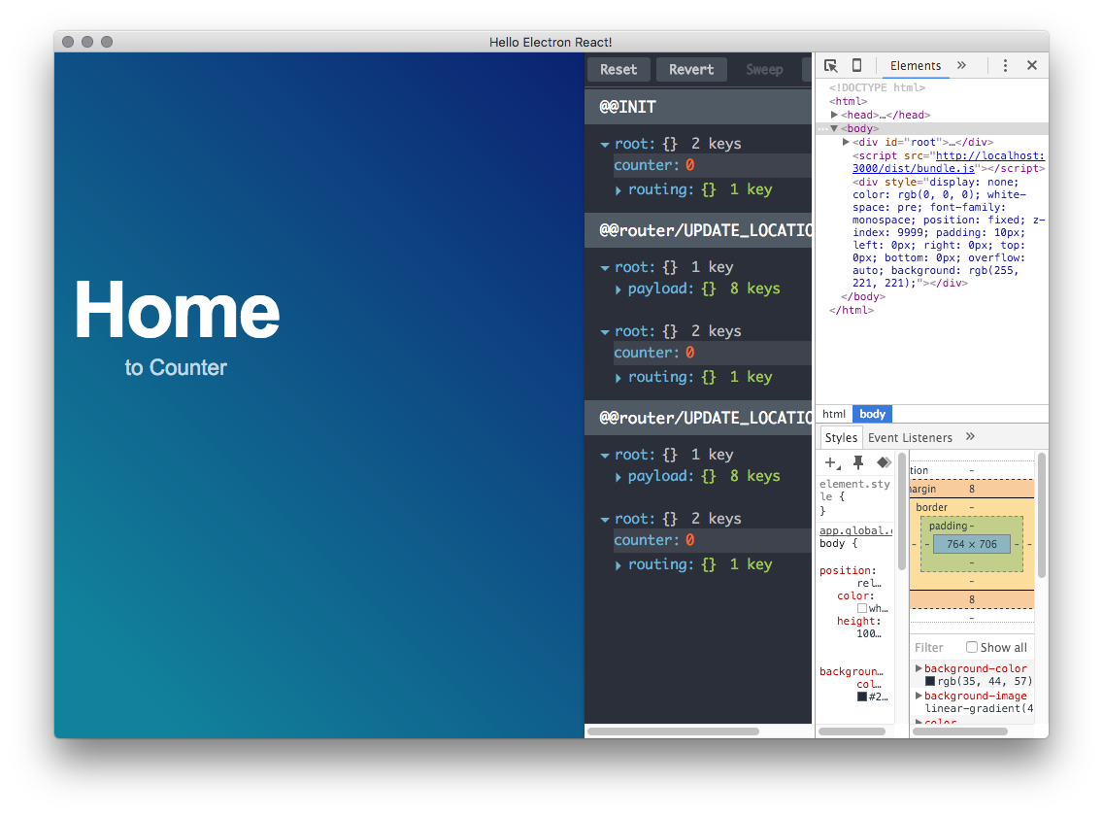The width and height of the screenshot is (1103, 816).
Task: Open the animation diamond icon in Styles
Action: pyautogui.click(x=884, y=462)
